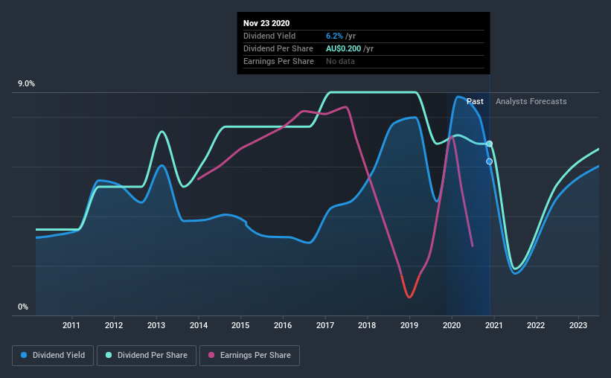Select the 2011 label on the time axis
The height and width of the screenshot is (378, 611).
(x=71, y=325)
